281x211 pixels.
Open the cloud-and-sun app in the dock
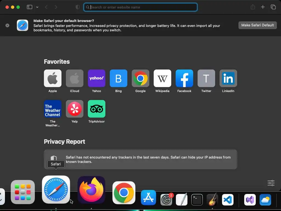[265, 199]
